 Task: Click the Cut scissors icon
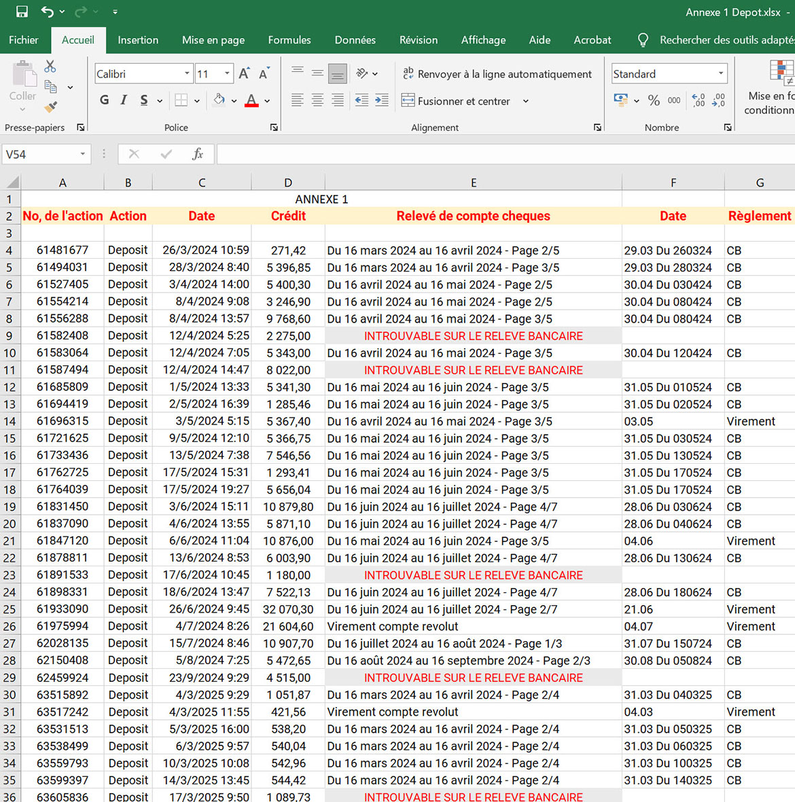(x=50, y=67)
